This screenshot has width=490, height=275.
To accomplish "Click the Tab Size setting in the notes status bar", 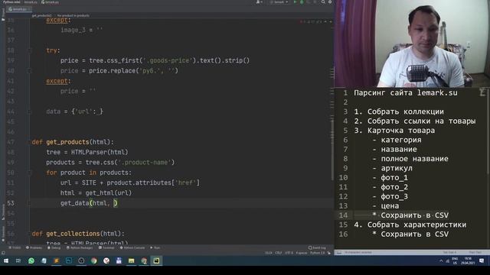I will click(449, 252).
